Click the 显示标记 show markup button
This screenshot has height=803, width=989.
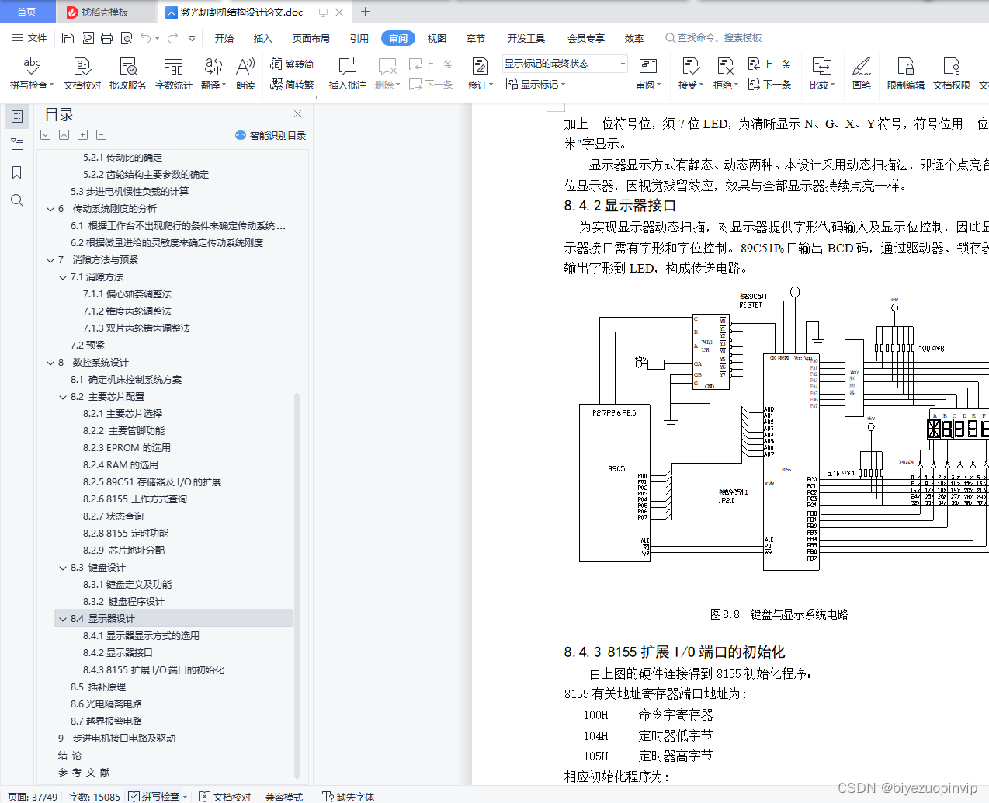coord(536,84)
